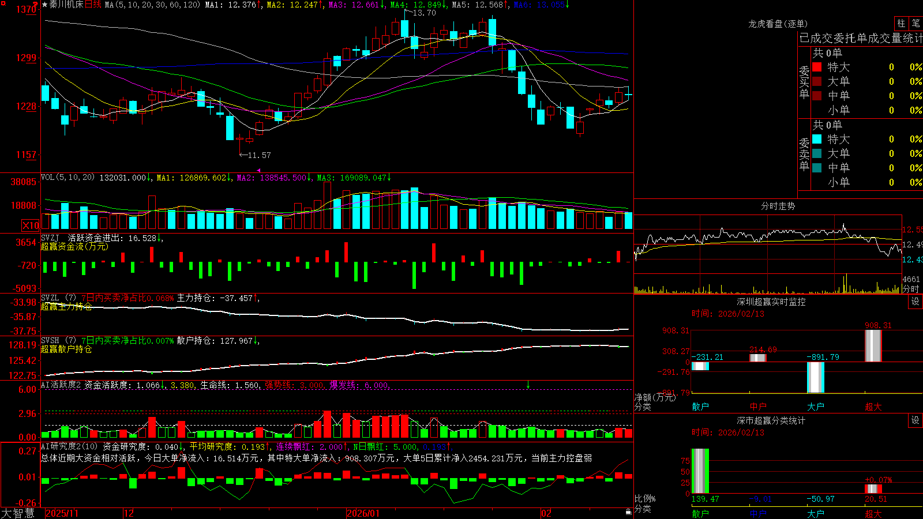Click the magenta arrow marker above the volume panel
Screen dimensions: 923x519
tap(259, 170)
